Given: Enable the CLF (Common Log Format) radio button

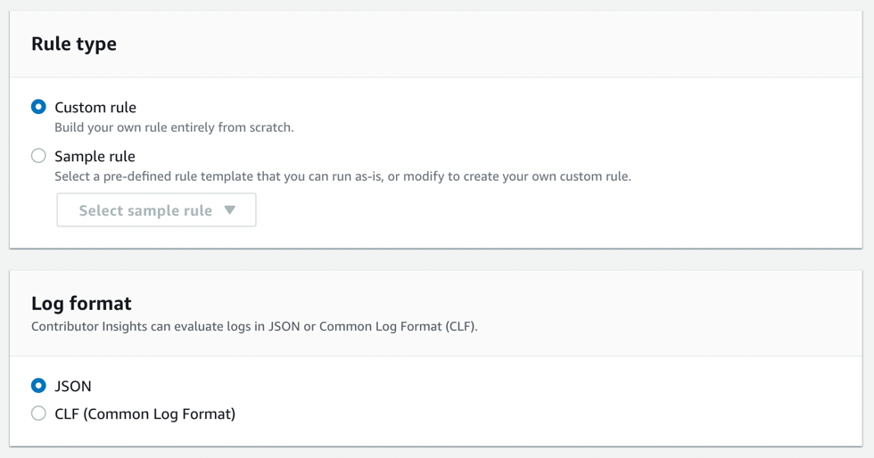Looking at the screenshot, I should pyautogui.click(x=38, y=413).
